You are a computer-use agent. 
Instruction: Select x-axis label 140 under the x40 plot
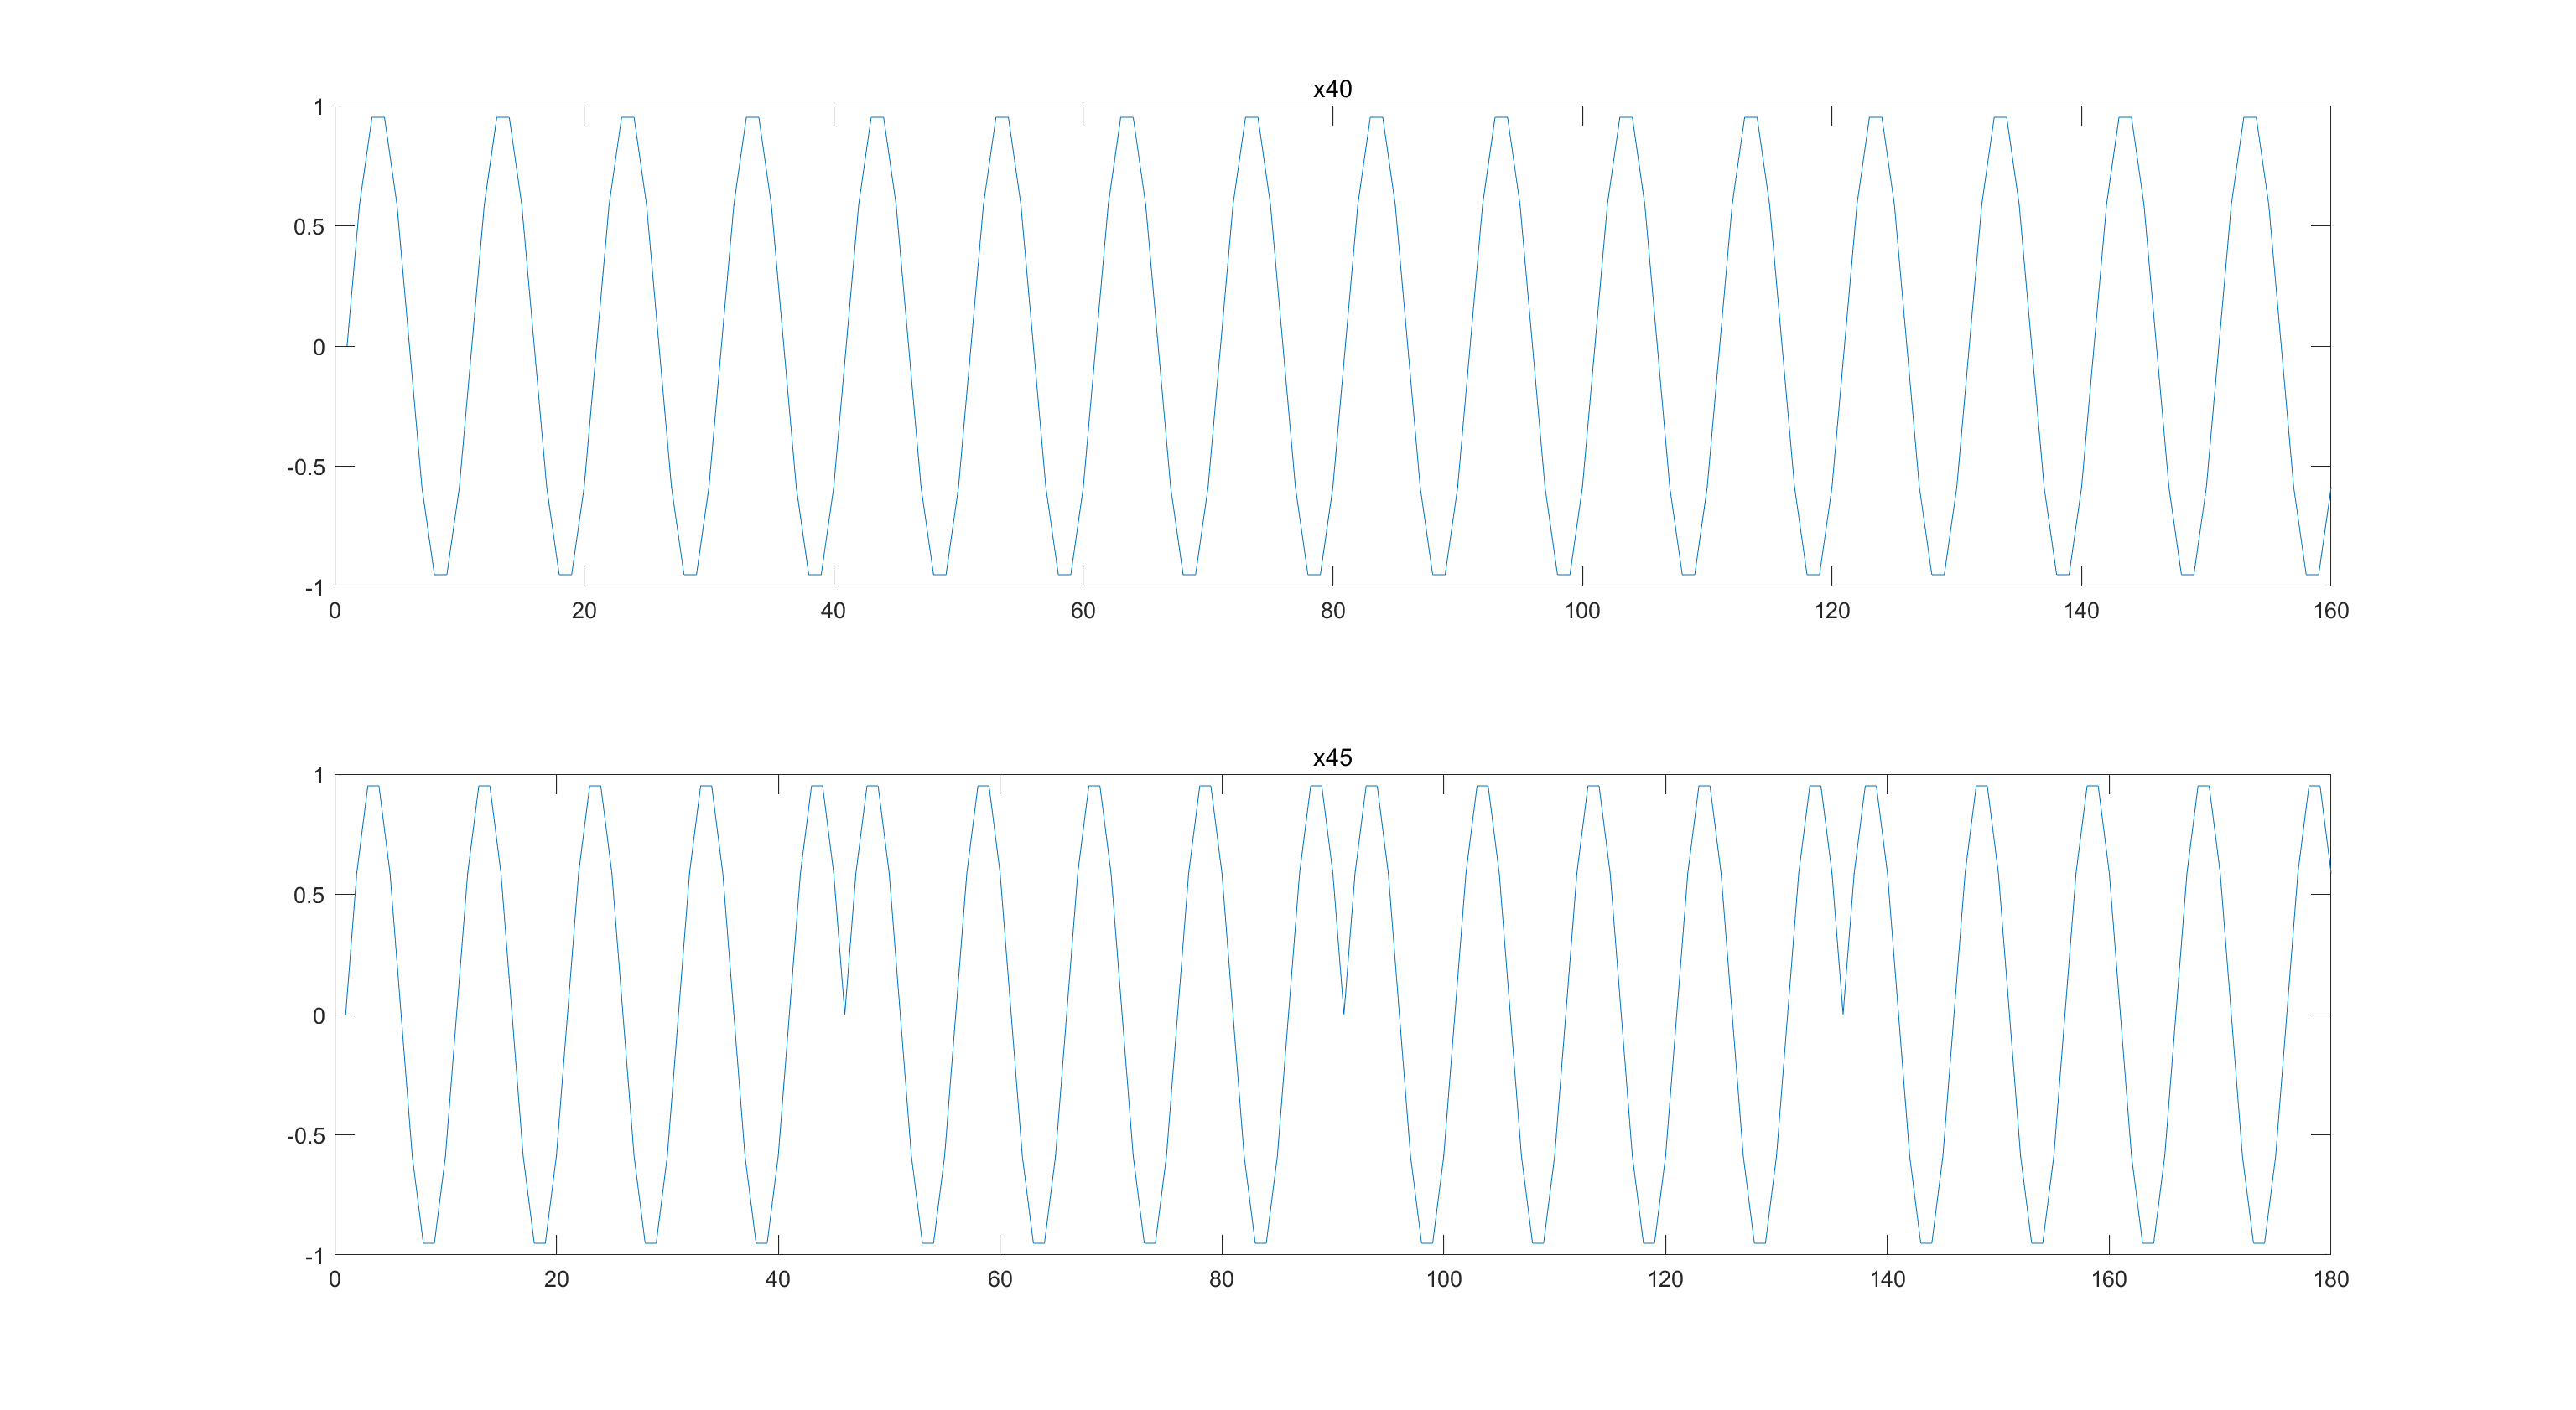pos(2081,611)
